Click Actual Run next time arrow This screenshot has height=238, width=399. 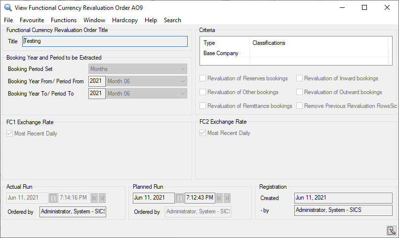(102, 198)
